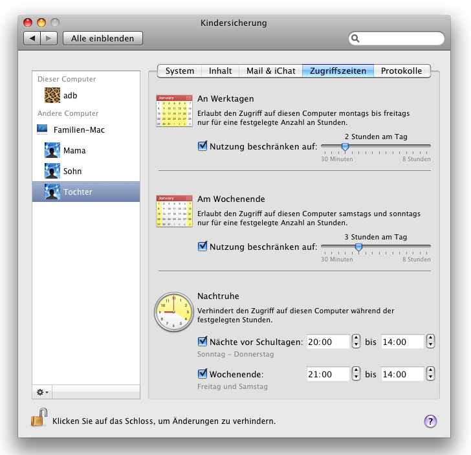Click stepper for school nights end time
The height and width of the screenshot is (455, 471).
pyautogui.click(x=430, y=341)
